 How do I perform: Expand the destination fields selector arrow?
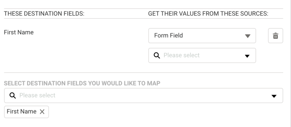click(274, 96)
